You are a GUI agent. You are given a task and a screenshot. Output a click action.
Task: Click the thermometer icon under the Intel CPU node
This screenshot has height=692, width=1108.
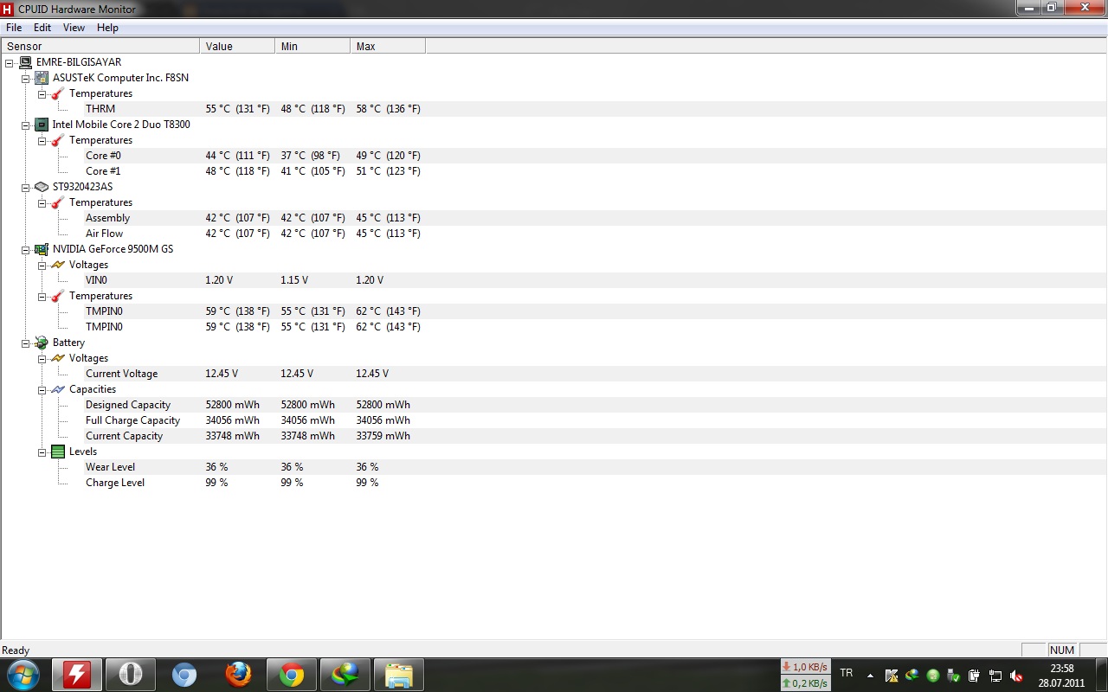coord(58,140)
